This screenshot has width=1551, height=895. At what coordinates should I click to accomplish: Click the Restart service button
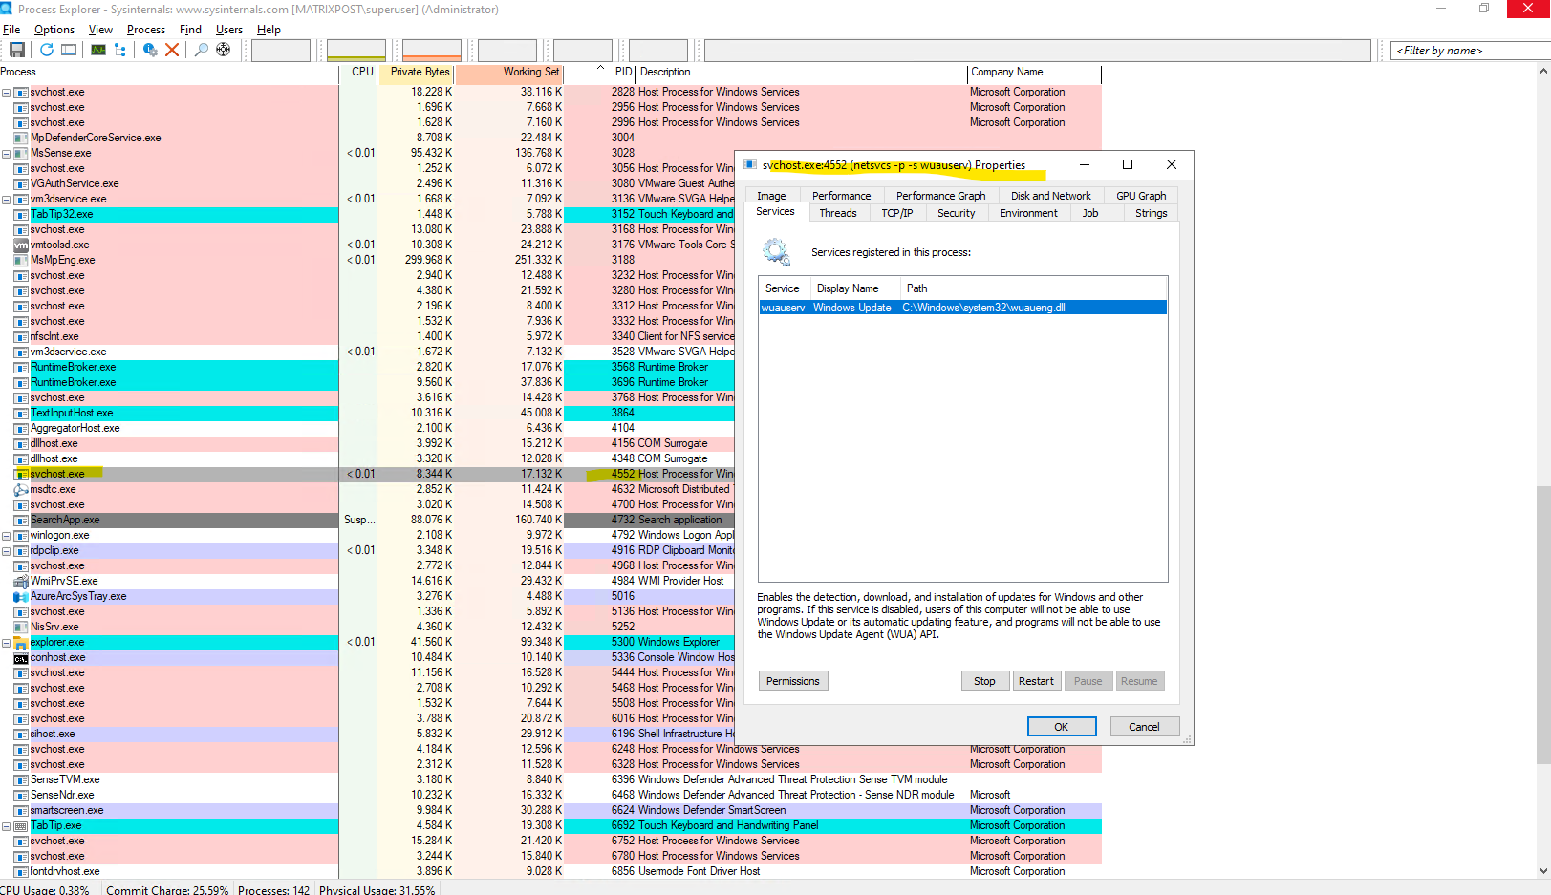click(x=1036, y=681)
